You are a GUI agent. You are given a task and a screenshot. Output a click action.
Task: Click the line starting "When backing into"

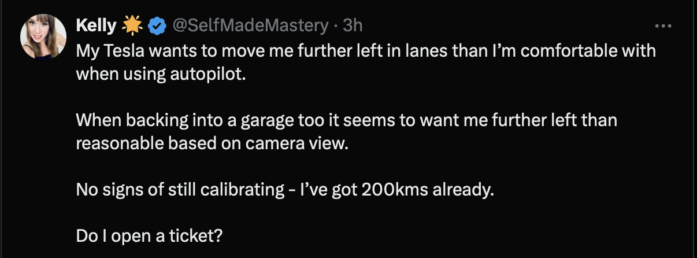click(x=346, y=121)
